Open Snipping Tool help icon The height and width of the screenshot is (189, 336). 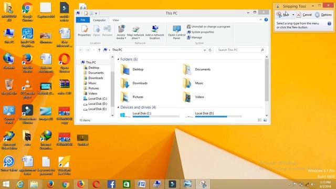point(329,24)
